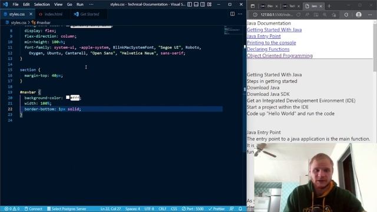View site information icon in address bar
Viewport: 377px width, 212px height.
(x=255, y=15)
